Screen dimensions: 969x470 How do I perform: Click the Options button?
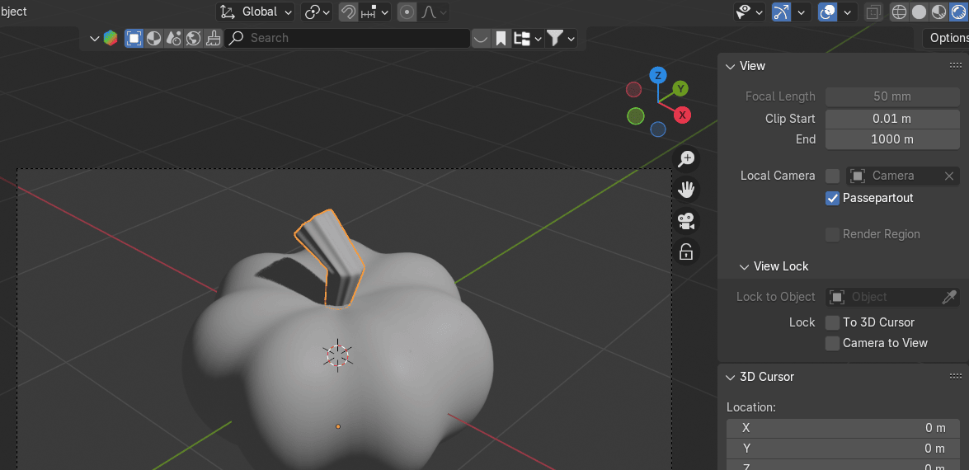947,38
